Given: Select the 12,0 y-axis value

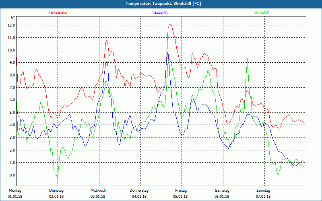Looking at the screenshot, I should coord(11,25).
